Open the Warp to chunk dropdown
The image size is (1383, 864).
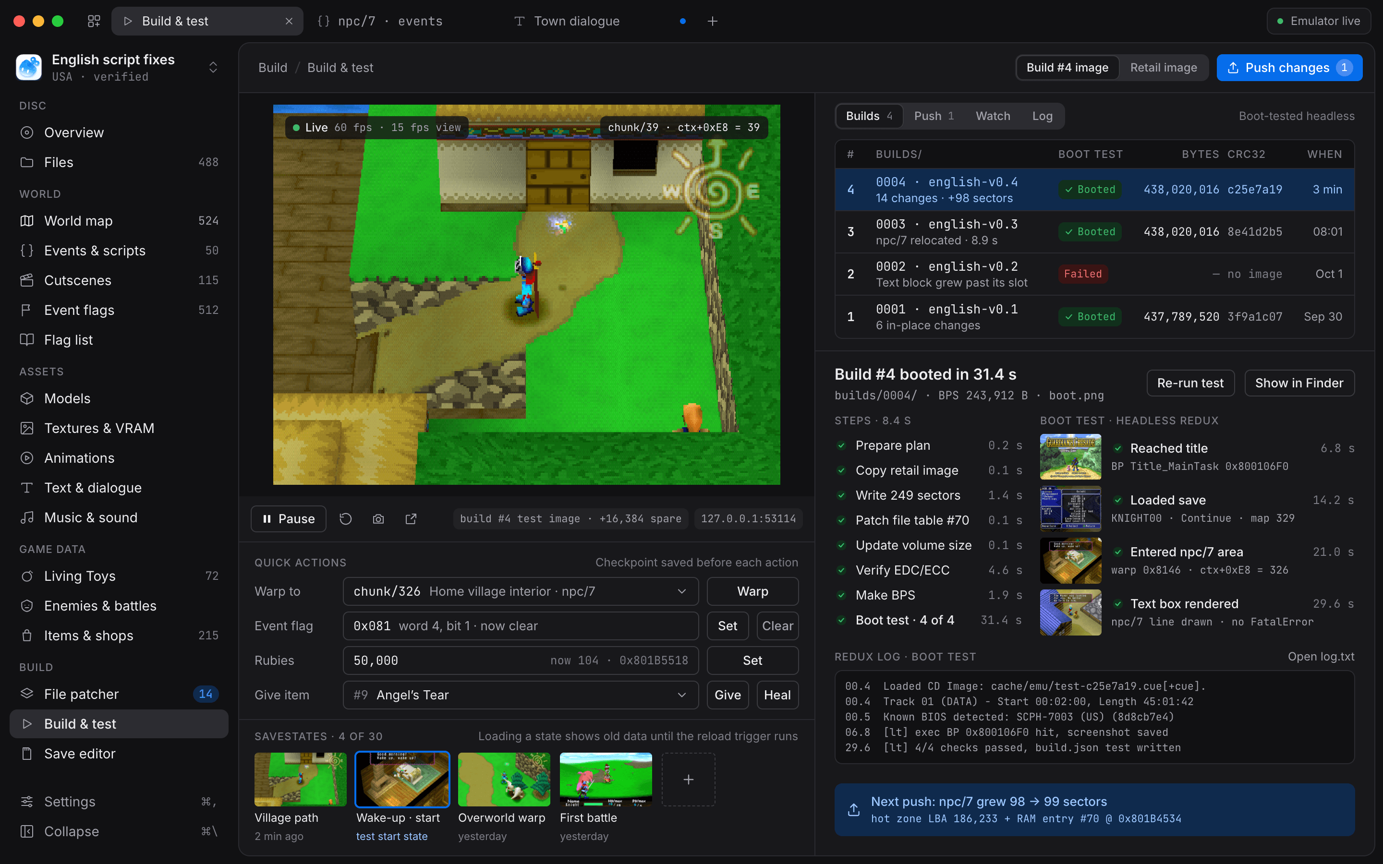[521, 591]
